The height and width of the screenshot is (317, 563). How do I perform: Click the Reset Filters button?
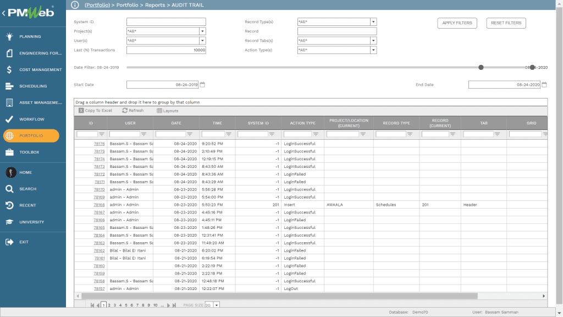click(x=506, y=23)
